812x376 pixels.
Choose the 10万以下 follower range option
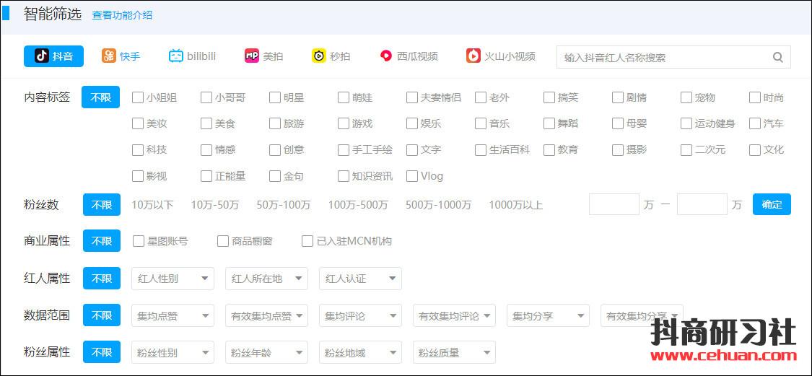152,205
